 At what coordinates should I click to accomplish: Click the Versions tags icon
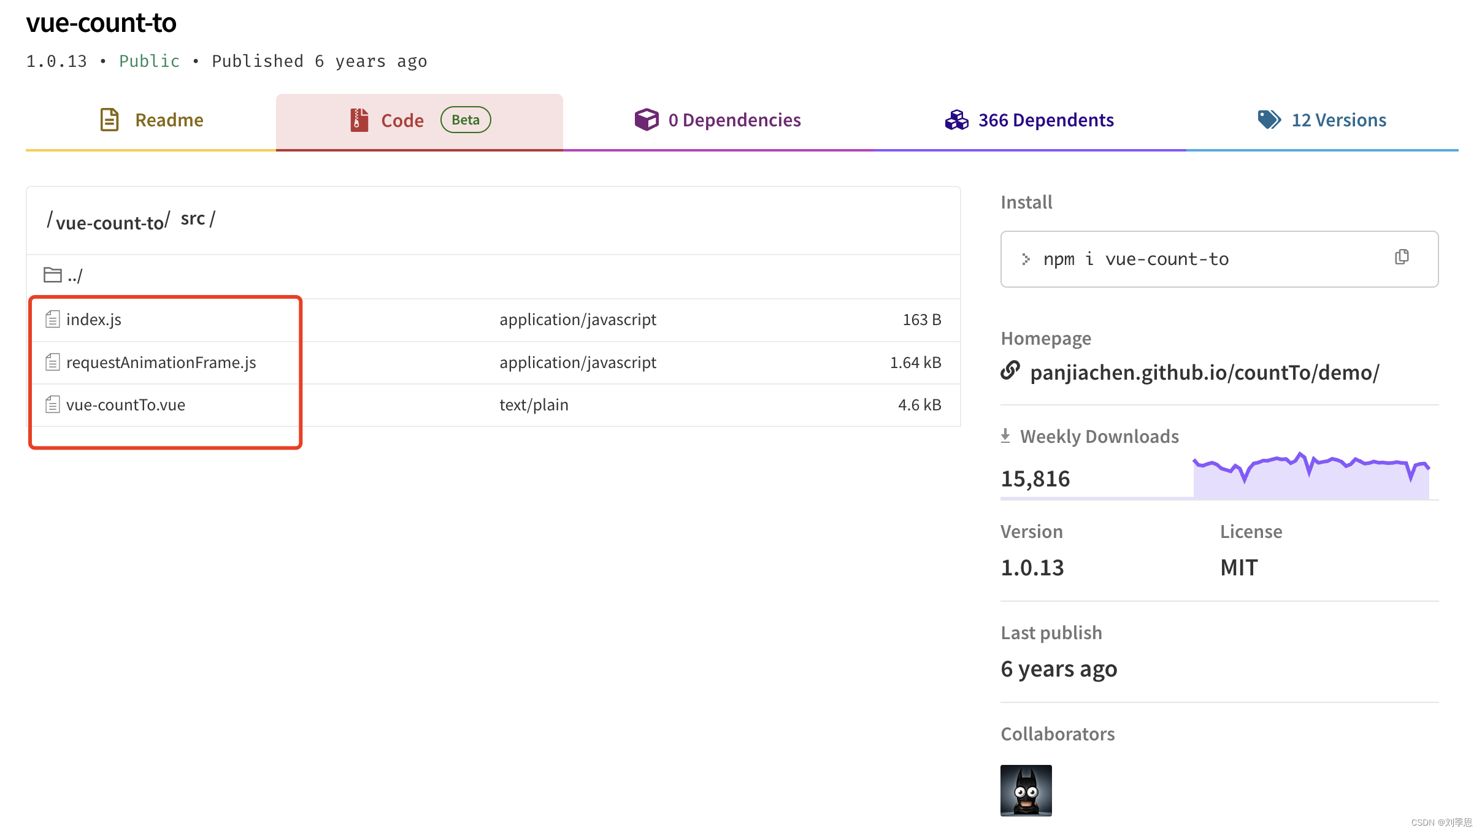tap(1269, 120)
